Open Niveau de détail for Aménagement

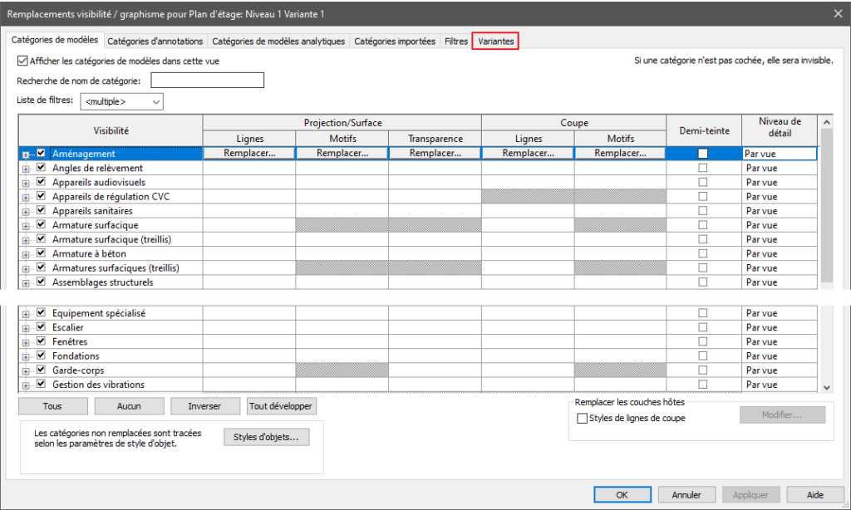coord(780,154)
